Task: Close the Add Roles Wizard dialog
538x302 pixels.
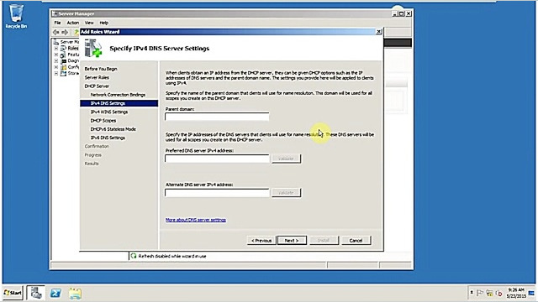Action: click(378, 32)
